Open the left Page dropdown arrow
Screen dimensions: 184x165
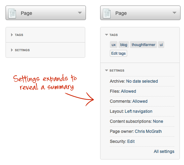[x=80, y=13]
